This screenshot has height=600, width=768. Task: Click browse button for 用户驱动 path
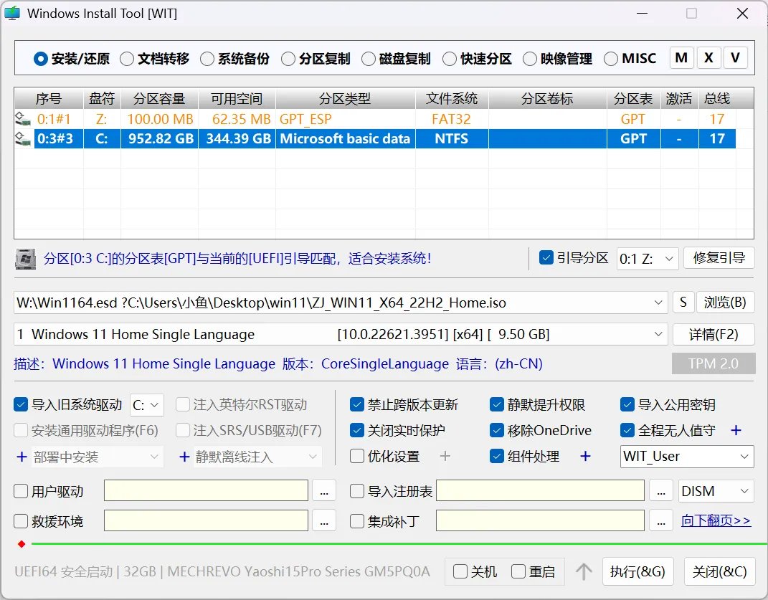[x=323, y=491]
